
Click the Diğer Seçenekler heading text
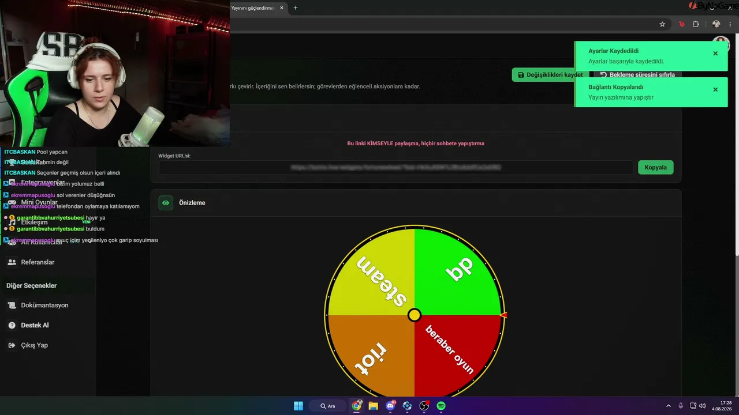click(32, 286)
